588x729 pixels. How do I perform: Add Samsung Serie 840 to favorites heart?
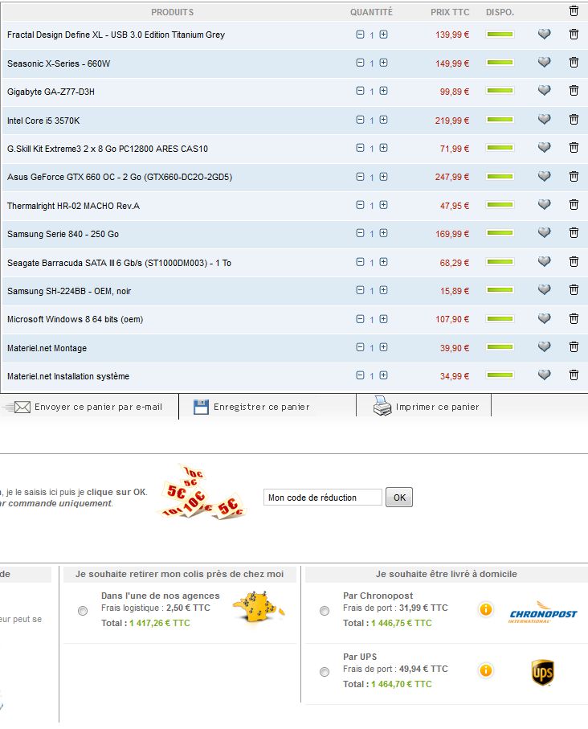point(545,233)
